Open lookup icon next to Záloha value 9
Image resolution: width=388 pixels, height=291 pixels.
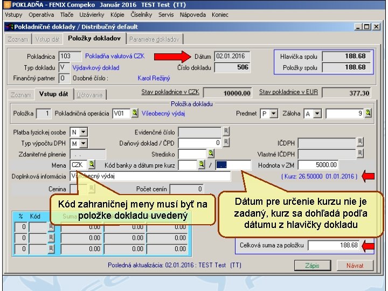pos(368,113)
